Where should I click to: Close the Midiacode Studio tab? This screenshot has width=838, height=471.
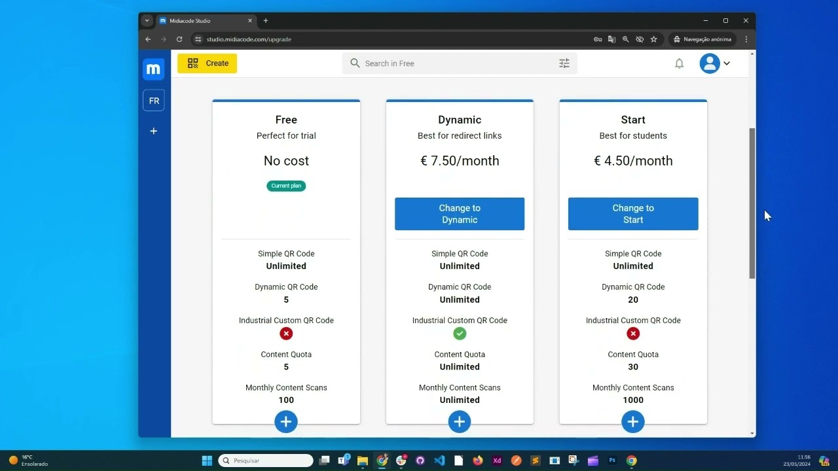249,21
